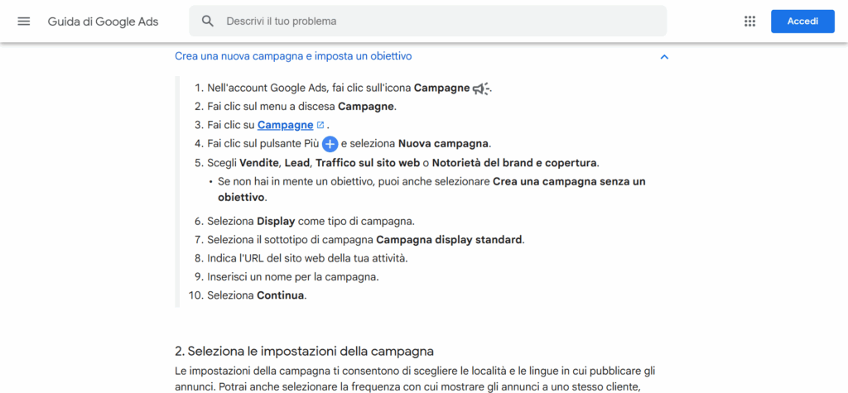This screenshot has width=848, height=393.
Task: Click the '2. Seleziona le impostazioni della campagna' heading
Action: [x=305, y=352]
